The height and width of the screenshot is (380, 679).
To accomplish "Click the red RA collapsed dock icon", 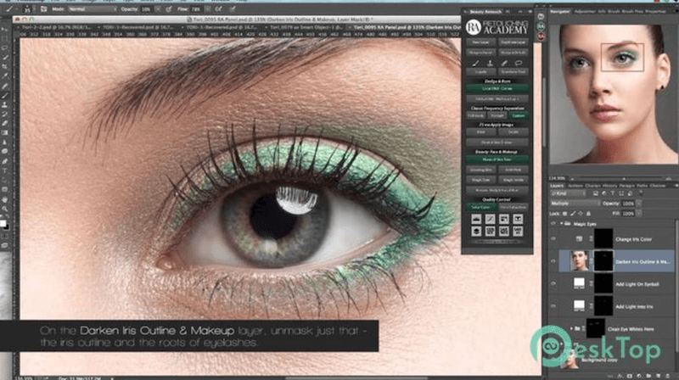I will pos(541,36).
